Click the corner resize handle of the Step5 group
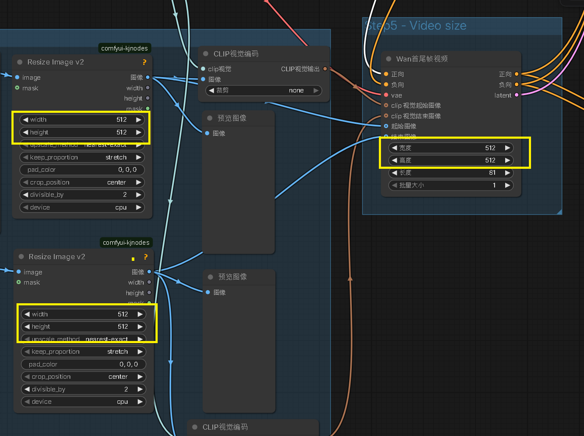This screenshot has height=436, width=584. [x=559, y=211]
